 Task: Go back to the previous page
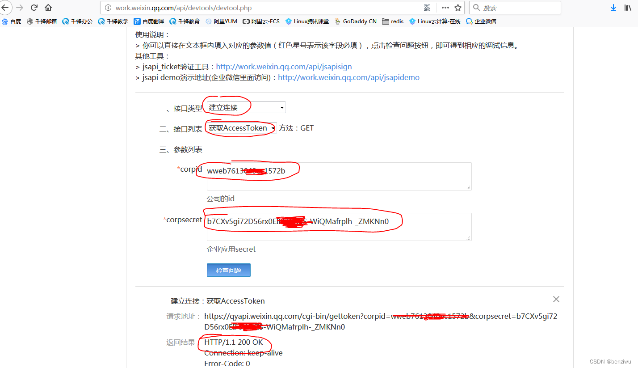tap(4, 8)
